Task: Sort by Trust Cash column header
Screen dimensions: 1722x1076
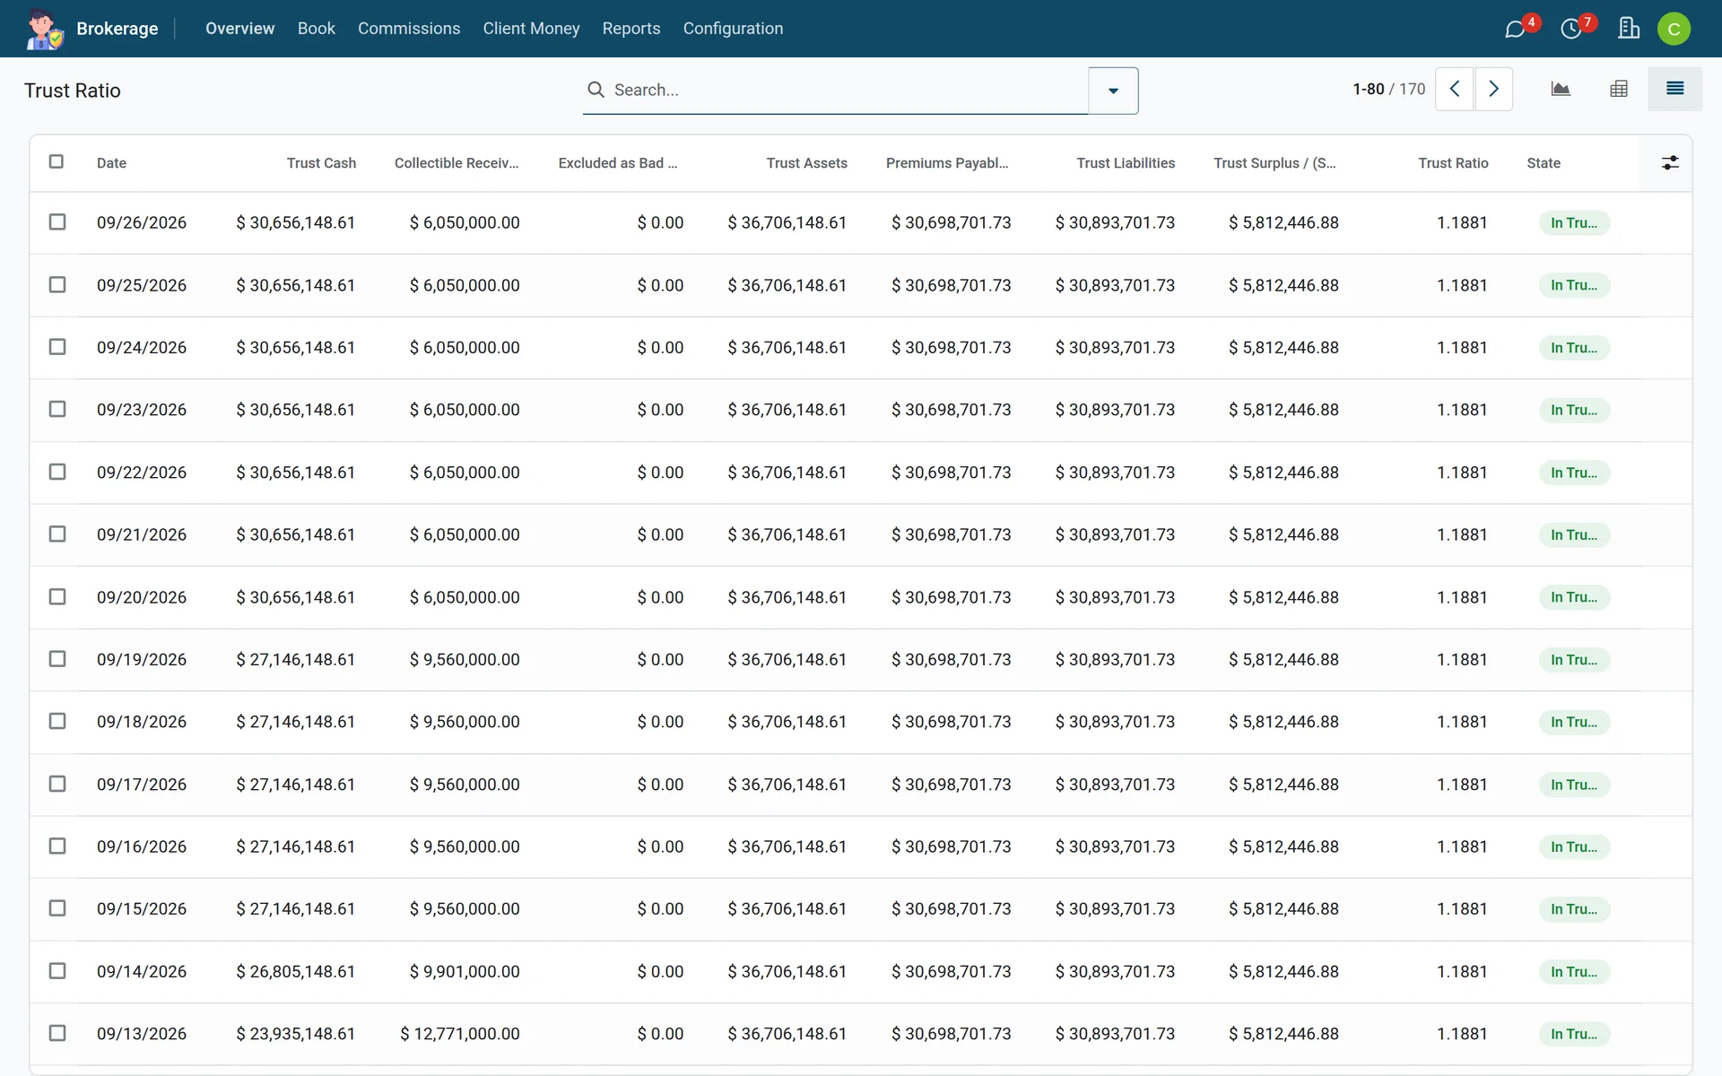Action: coord(321,163)
